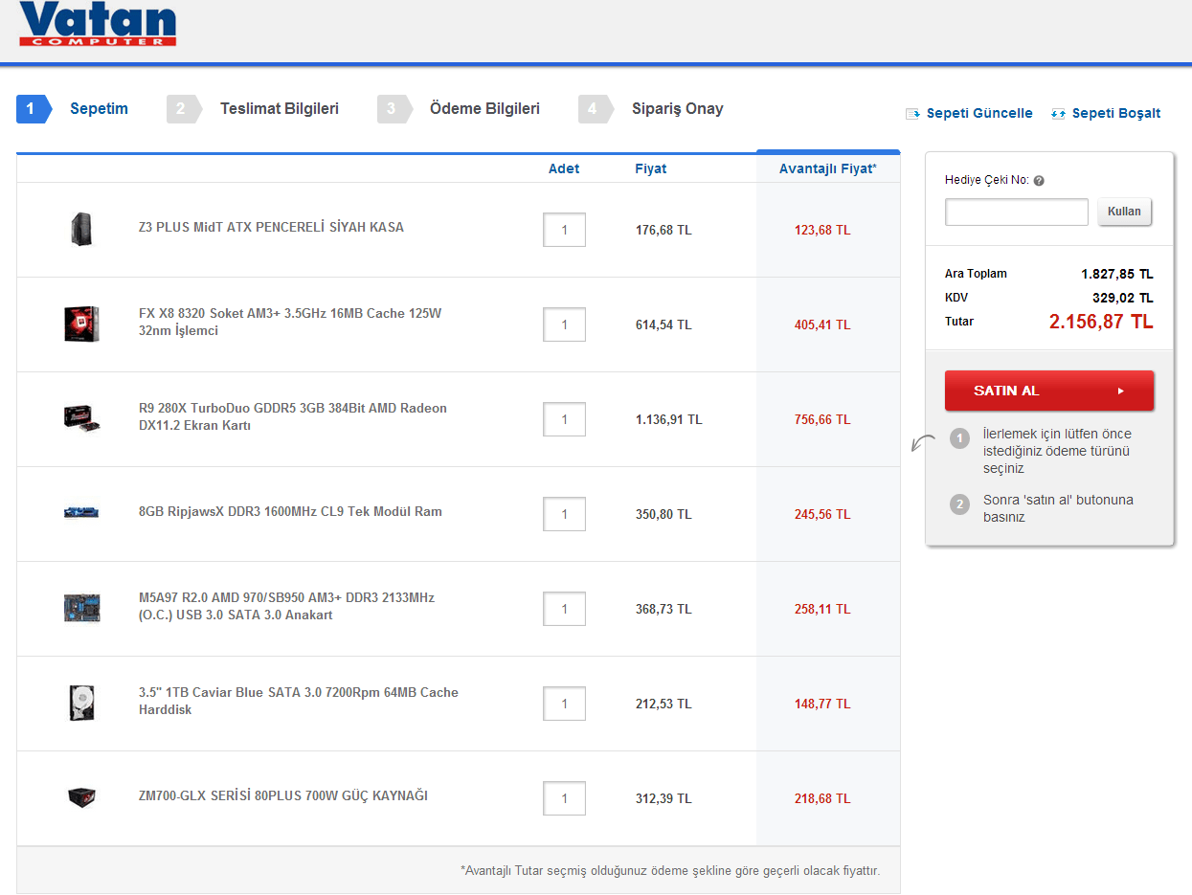The image size is (1192, 895).
Task: Open the FX X8 8320 processor thumbnail
Action: point(81,324)
